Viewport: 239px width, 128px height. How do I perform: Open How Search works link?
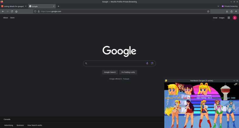pyautogui.click(x=35, y=125)
